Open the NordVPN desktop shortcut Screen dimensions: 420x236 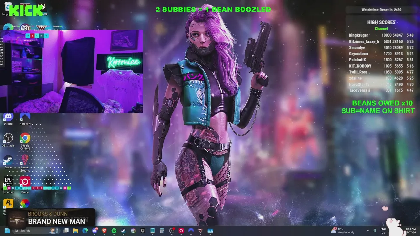(x=25, y=119)
